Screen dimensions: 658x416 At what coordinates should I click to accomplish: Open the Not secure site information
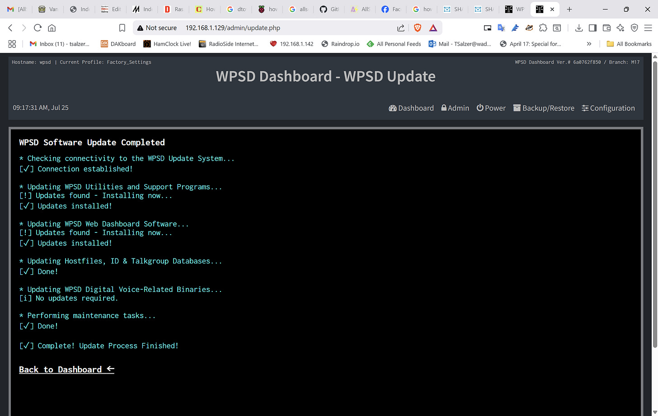157,28
